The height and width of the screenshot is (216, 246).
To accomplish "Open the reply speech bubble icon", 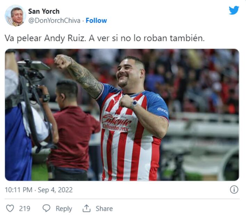I will pyautogui.click(x=47, y=208).
